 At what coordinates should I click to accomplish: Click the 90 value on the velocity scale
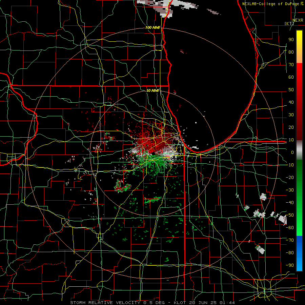291,40
